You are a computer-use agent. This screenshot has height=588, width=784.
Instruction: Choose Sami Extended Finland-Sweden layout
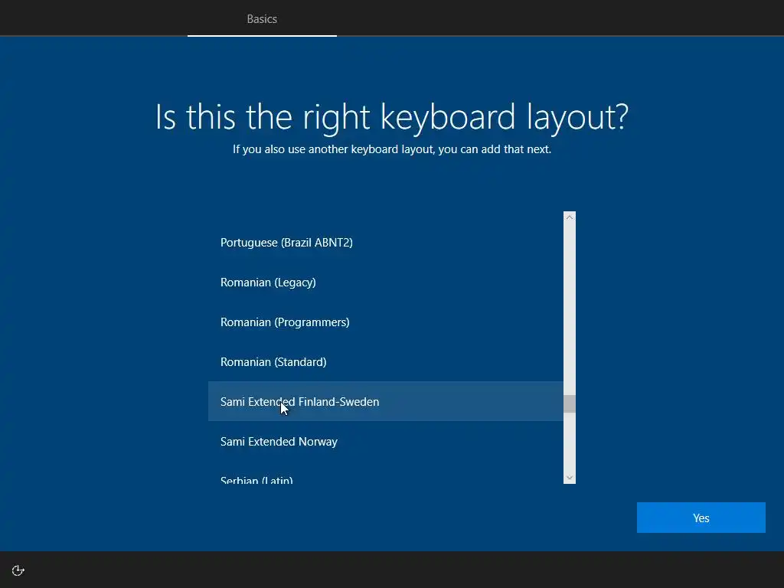(x=386, y=401)
